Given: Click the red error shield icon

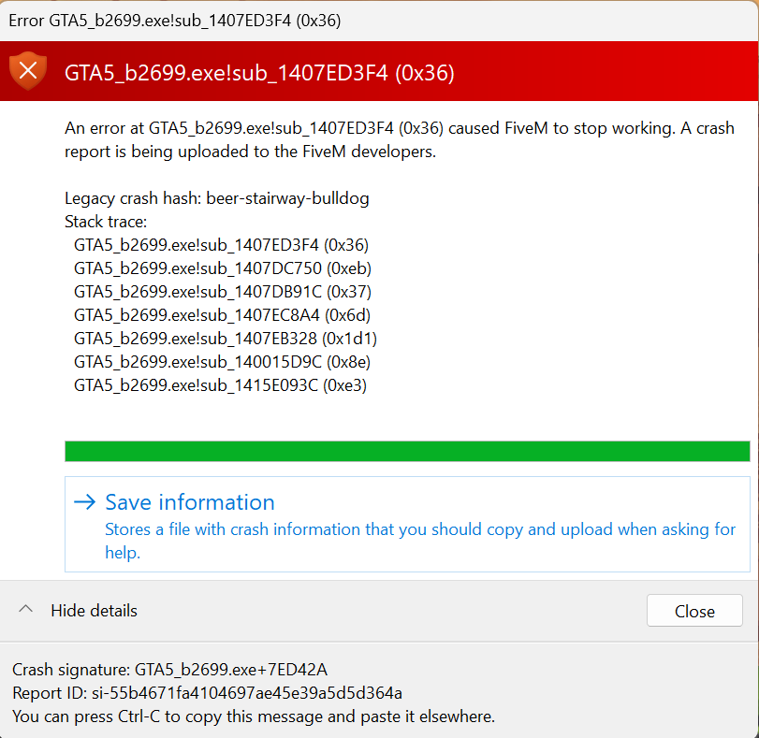Looking at the screenshot, I should (27, 71).
